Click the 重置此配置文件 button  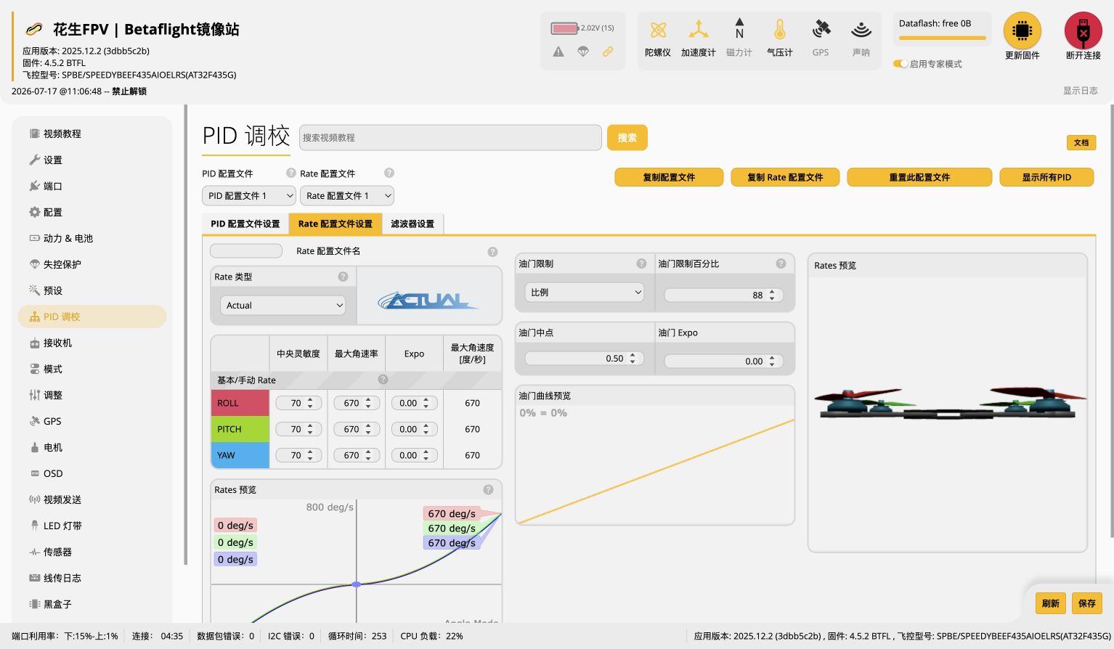click(919, 177)
